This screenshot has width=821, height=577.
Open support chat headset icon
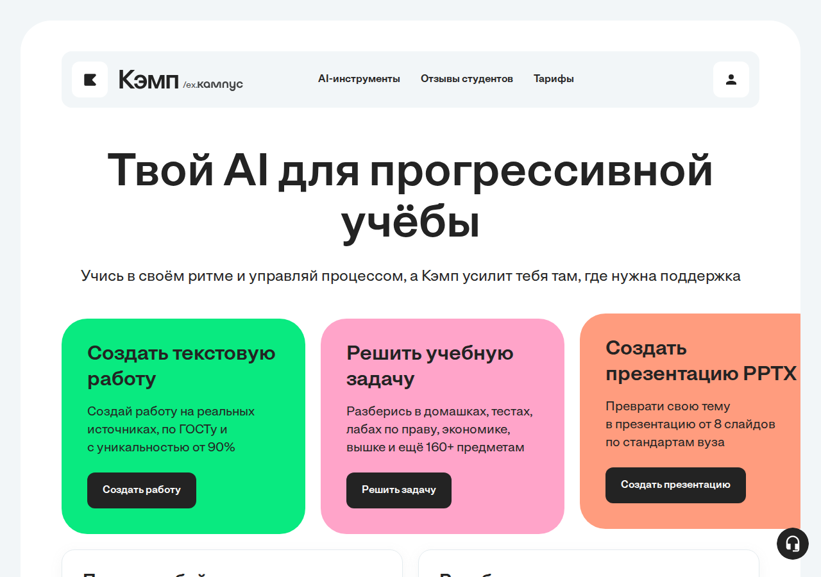(x=793, y=544)
